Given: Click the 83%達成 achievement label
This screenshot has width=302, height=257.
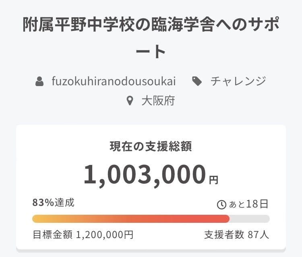Looking at the screenshot, I should (53, 203).
